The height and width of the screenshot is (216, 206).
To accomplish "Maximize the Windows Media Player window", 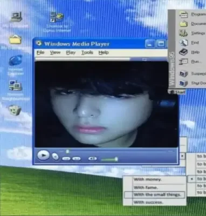I will coord(161,44).
